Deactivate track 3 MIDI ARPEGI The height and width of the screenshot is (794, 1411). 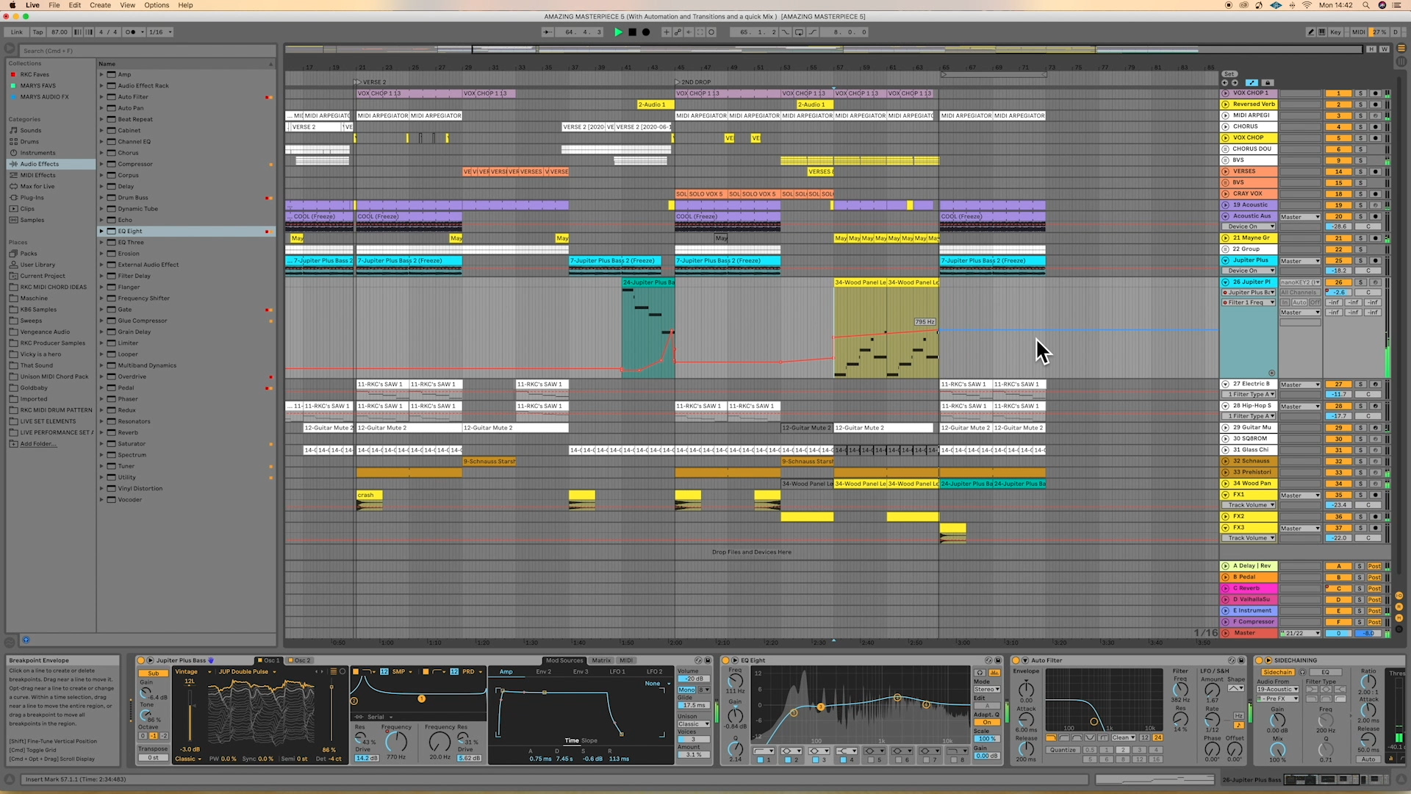click(1338, 115)
